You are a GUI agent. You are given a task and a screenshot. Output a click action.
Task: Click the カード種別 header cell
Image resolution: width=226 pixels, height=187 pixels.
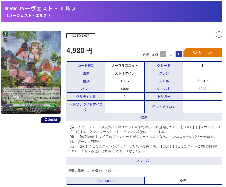pyautogui.click(x=86, y=66)
